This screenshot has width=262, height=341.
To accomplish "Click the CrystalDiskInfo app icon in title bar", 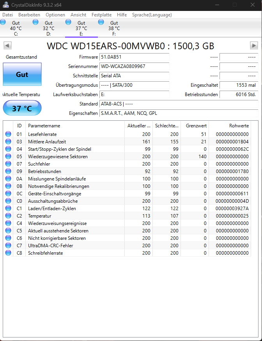I will coord(6,5).
